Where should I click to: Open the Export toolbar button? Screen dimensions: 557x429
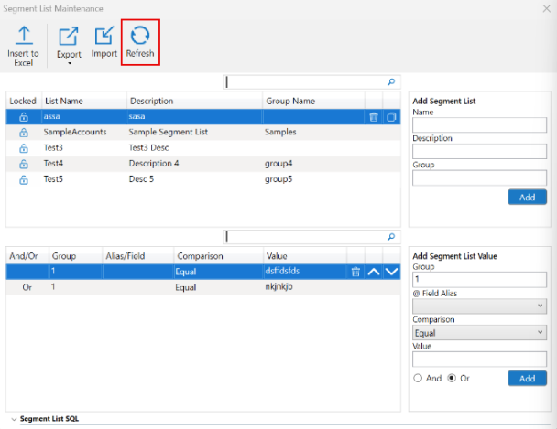tap(69, 38)
